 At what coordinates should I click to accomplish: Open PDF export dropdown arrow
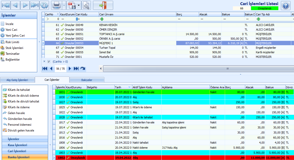tap(79, 5)
